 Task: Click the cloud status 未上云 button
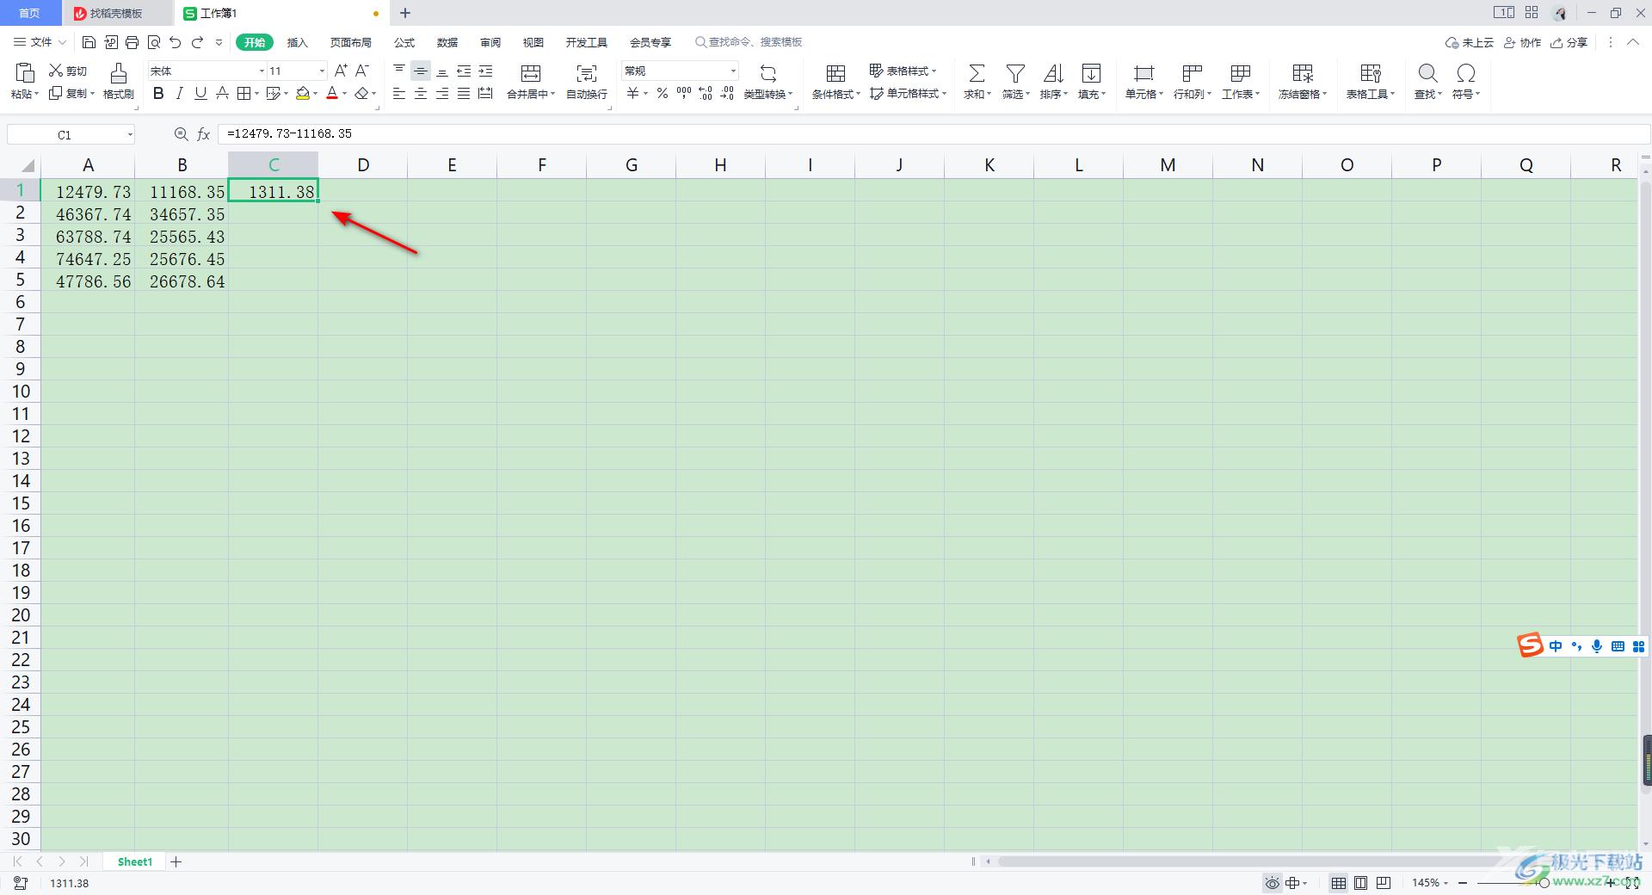coord(1470,42)
